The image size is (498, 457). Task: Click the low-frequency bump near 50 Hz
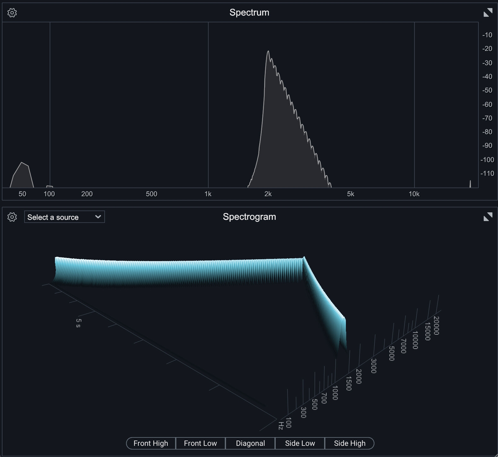click(x=22, y=163)
